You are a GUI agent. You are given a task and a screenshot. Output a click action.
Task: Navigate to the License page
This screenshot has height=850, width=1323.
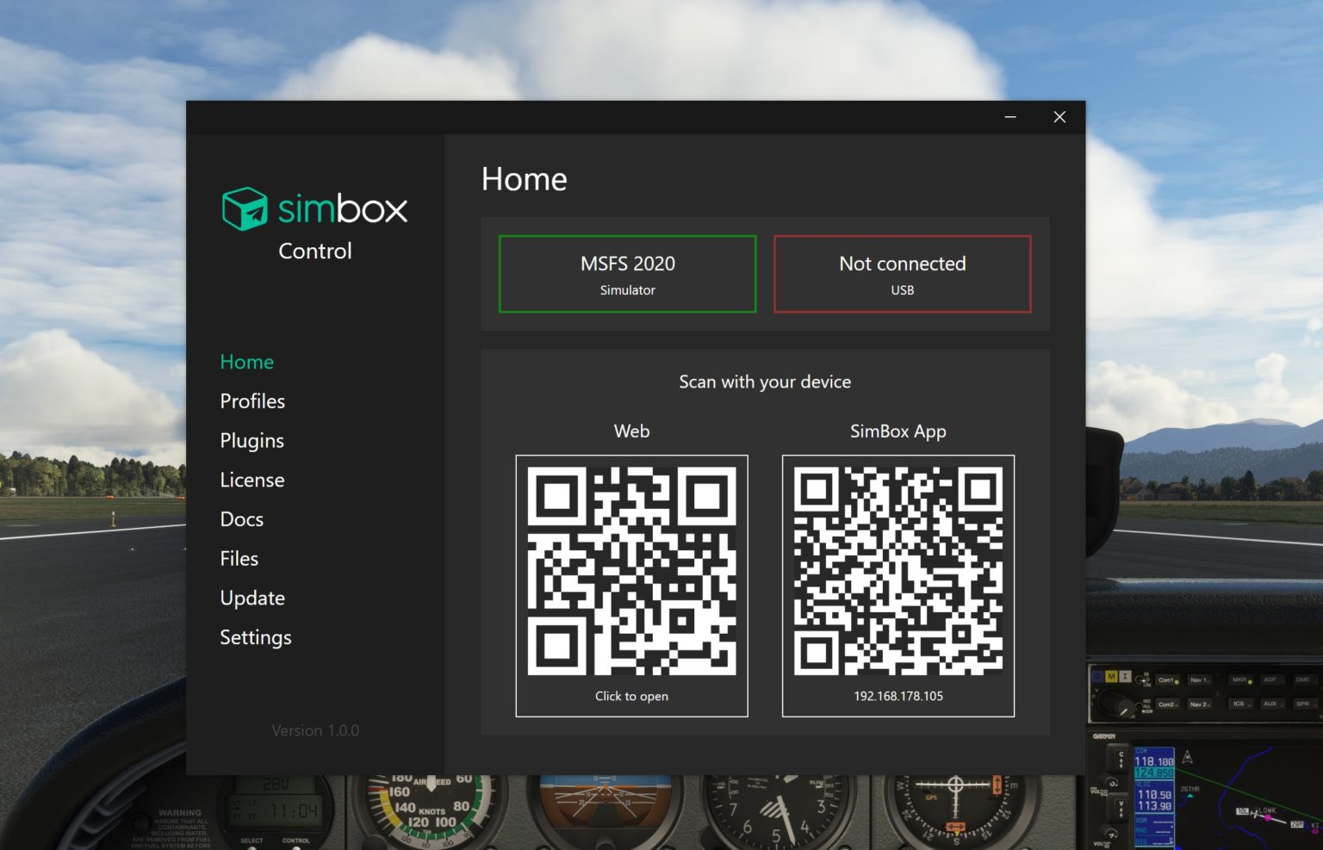(252, 480)
